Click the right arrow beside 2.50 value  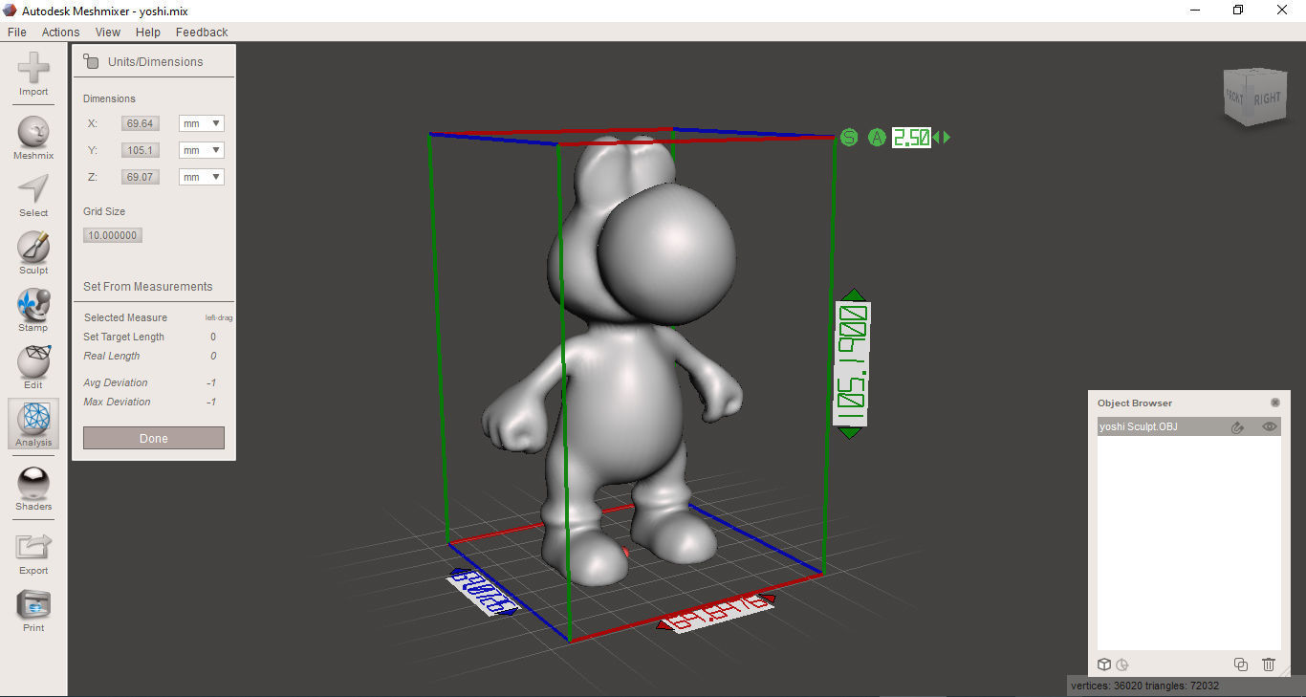947,138
